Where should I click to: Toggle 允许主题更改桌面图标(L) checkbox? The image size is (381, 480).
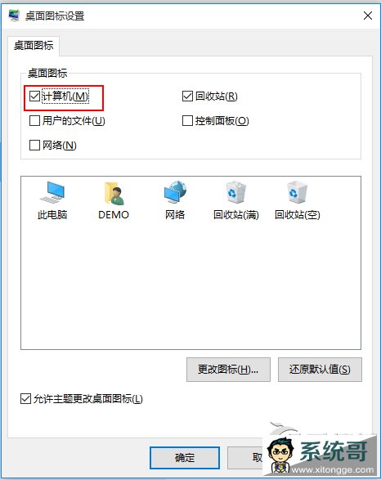25,398
